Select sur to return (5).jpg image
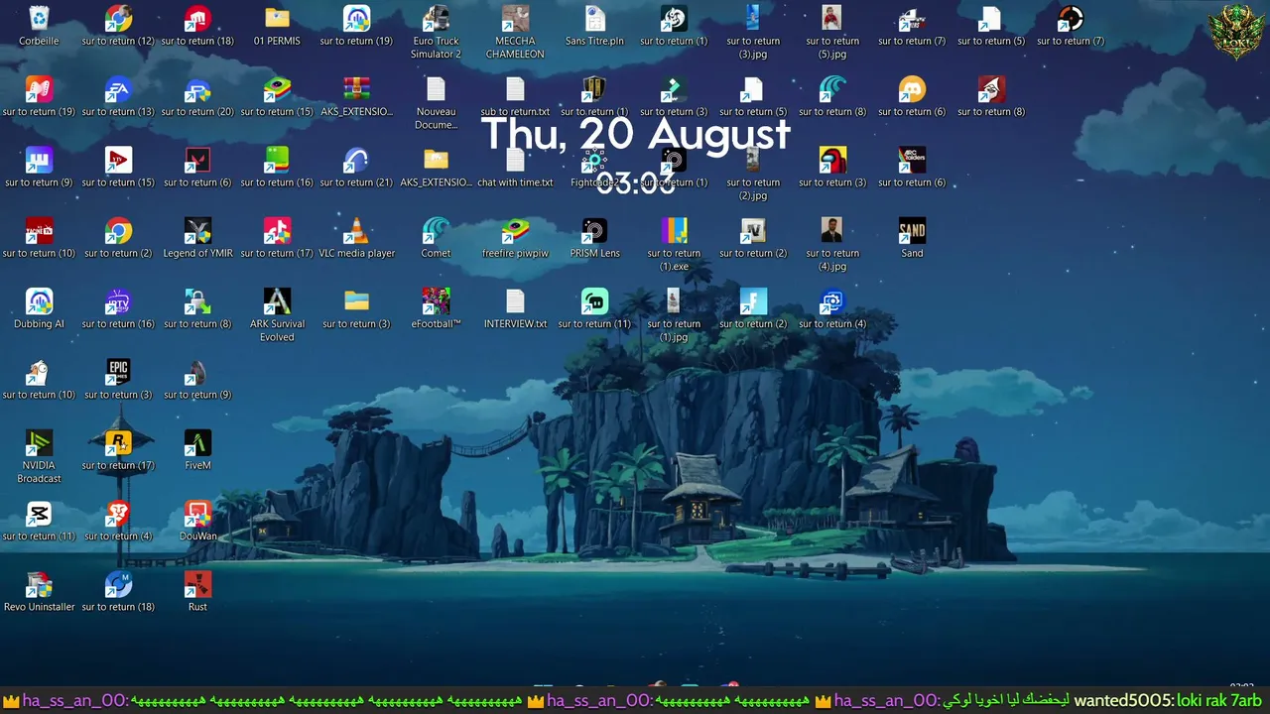The width and height of the screenshot is (1270, 714). (x=832, y=32)
